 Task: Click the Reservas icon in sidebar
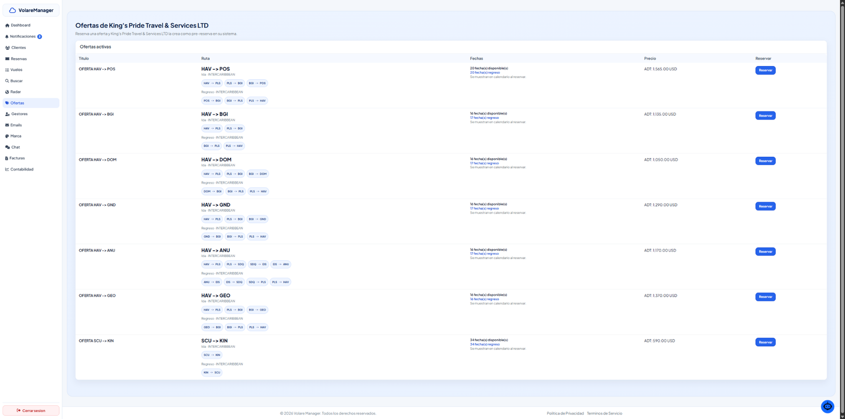tap(7, 59)
